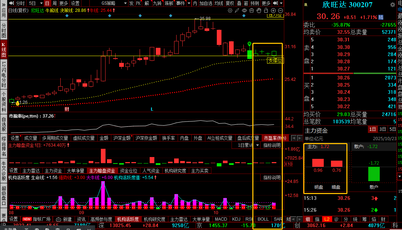
Task: Switch to 分时 intraday view
Action: 20,3
